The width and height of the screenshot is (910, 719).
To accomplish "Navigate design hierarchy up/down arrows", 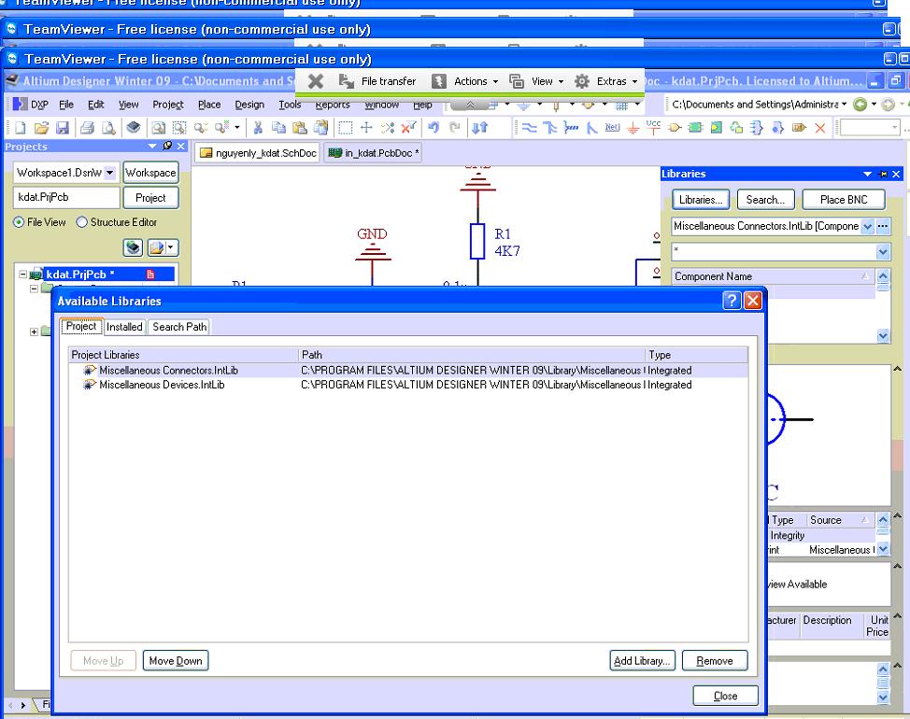I will point(479,128).
